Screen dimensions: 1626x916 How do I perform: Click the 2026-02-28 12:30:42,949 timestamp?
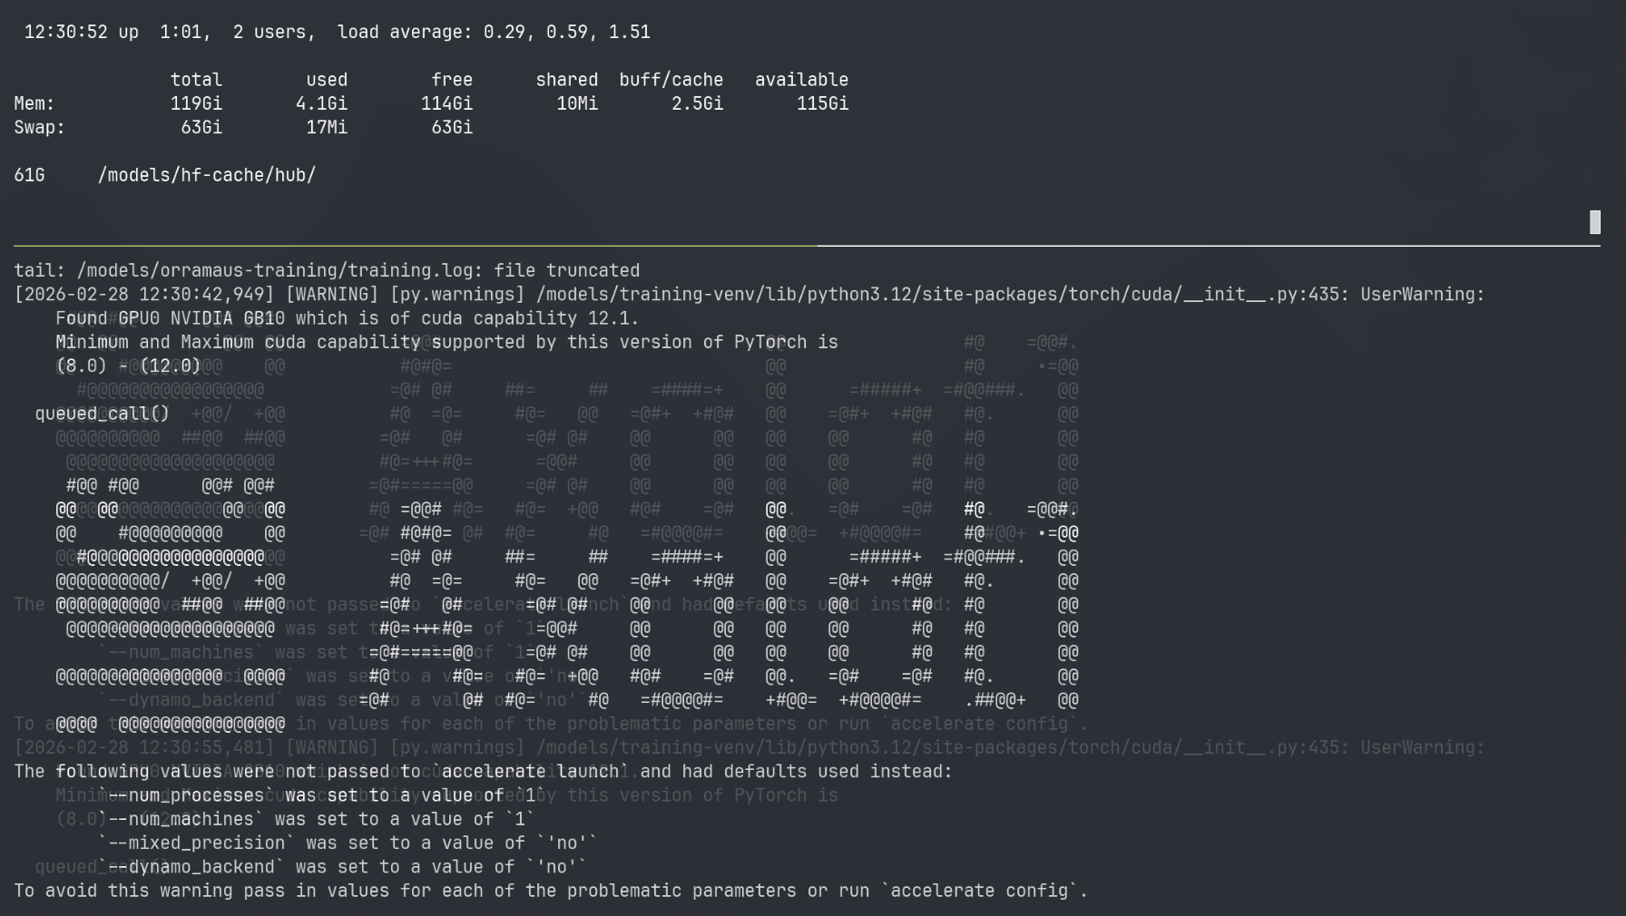[x=143, y=295]
